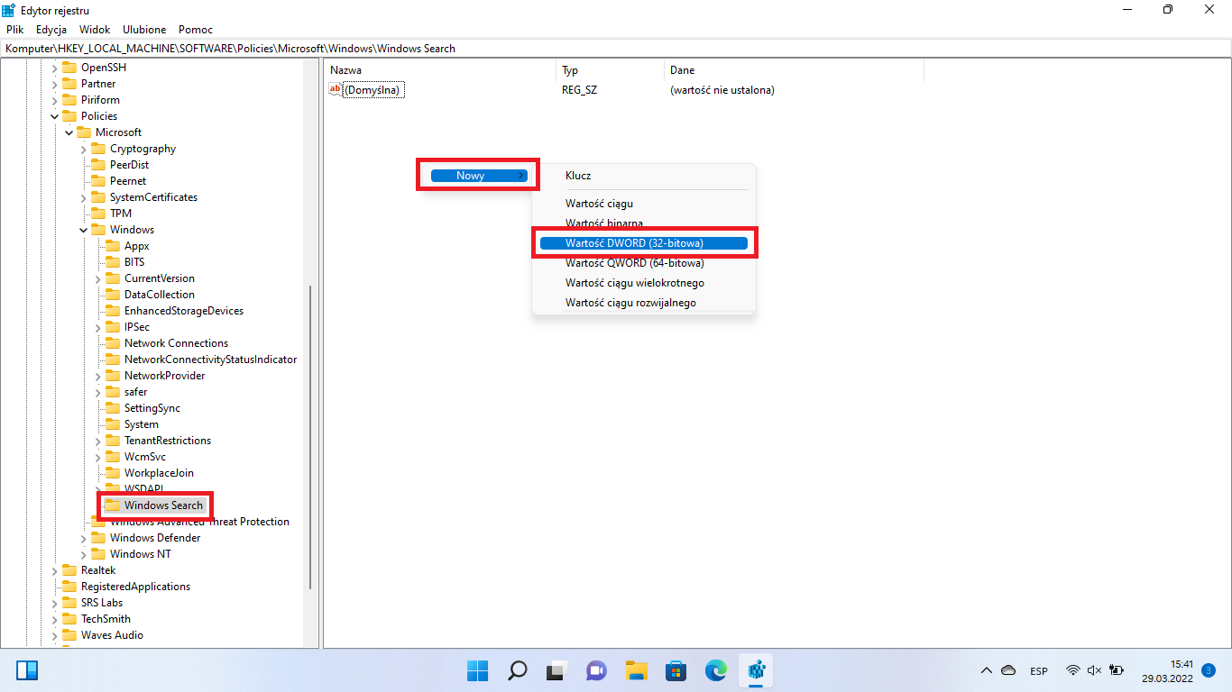Screen dimensions: 1232x692
Task: Click the Registry Editor taskbar icon
Action: pos(756,670)
